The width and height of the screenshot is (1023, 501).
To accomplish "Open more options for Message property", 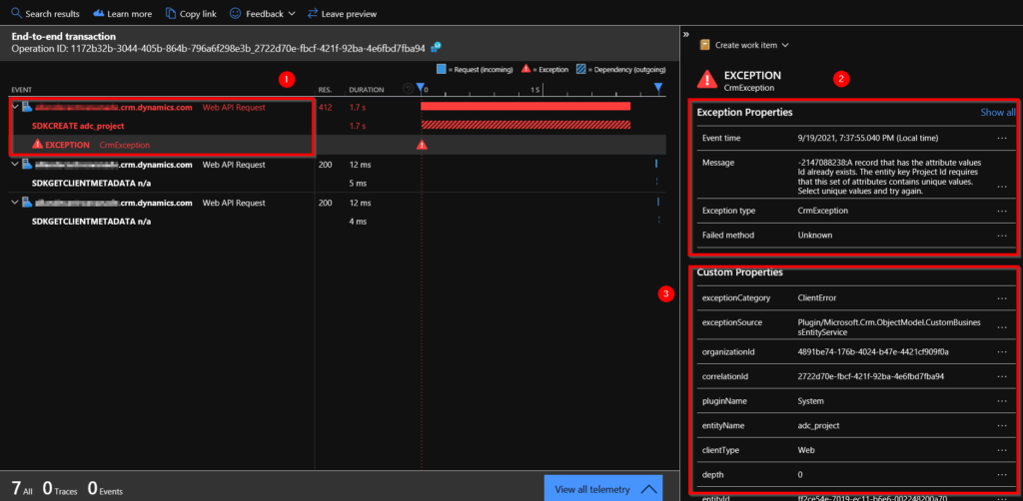I will coord(1002,187).
